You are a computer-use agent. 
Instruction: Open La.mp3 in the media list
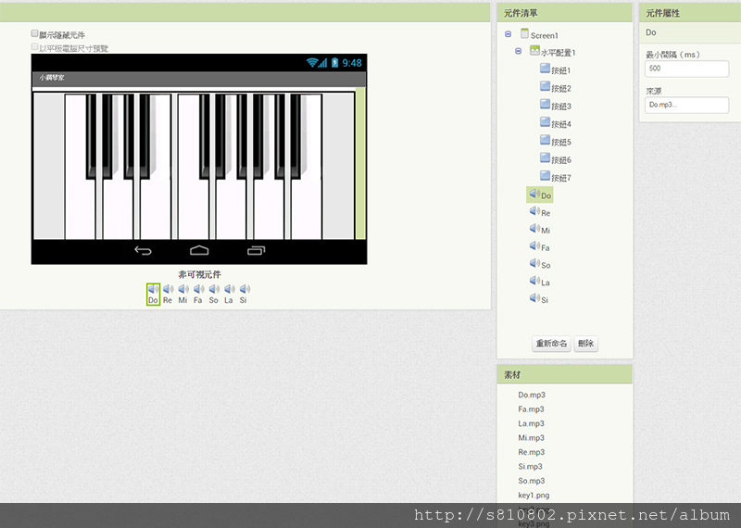pyautogui.click(x=531, y=423)
